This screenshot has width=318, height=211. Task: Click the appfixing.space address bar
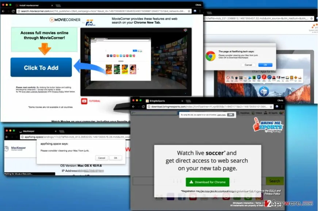pyautogui.click(x=75, y=137)
